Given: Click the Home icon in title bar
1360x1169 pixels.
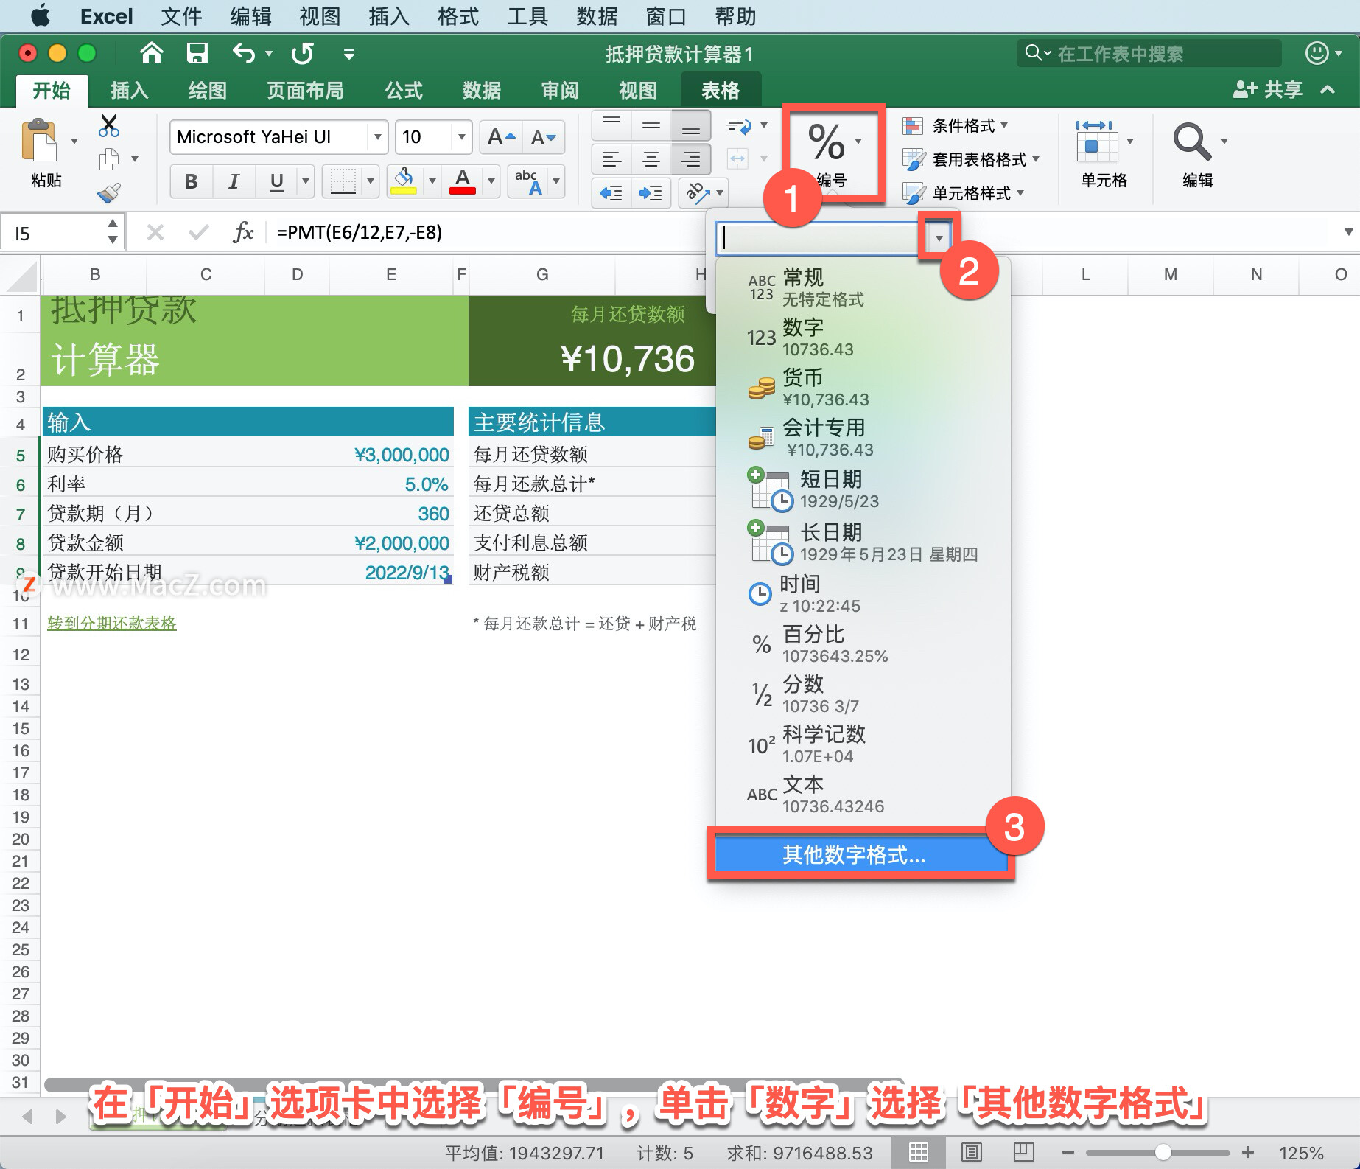Looking at the screenshot, I should point(151,53).
